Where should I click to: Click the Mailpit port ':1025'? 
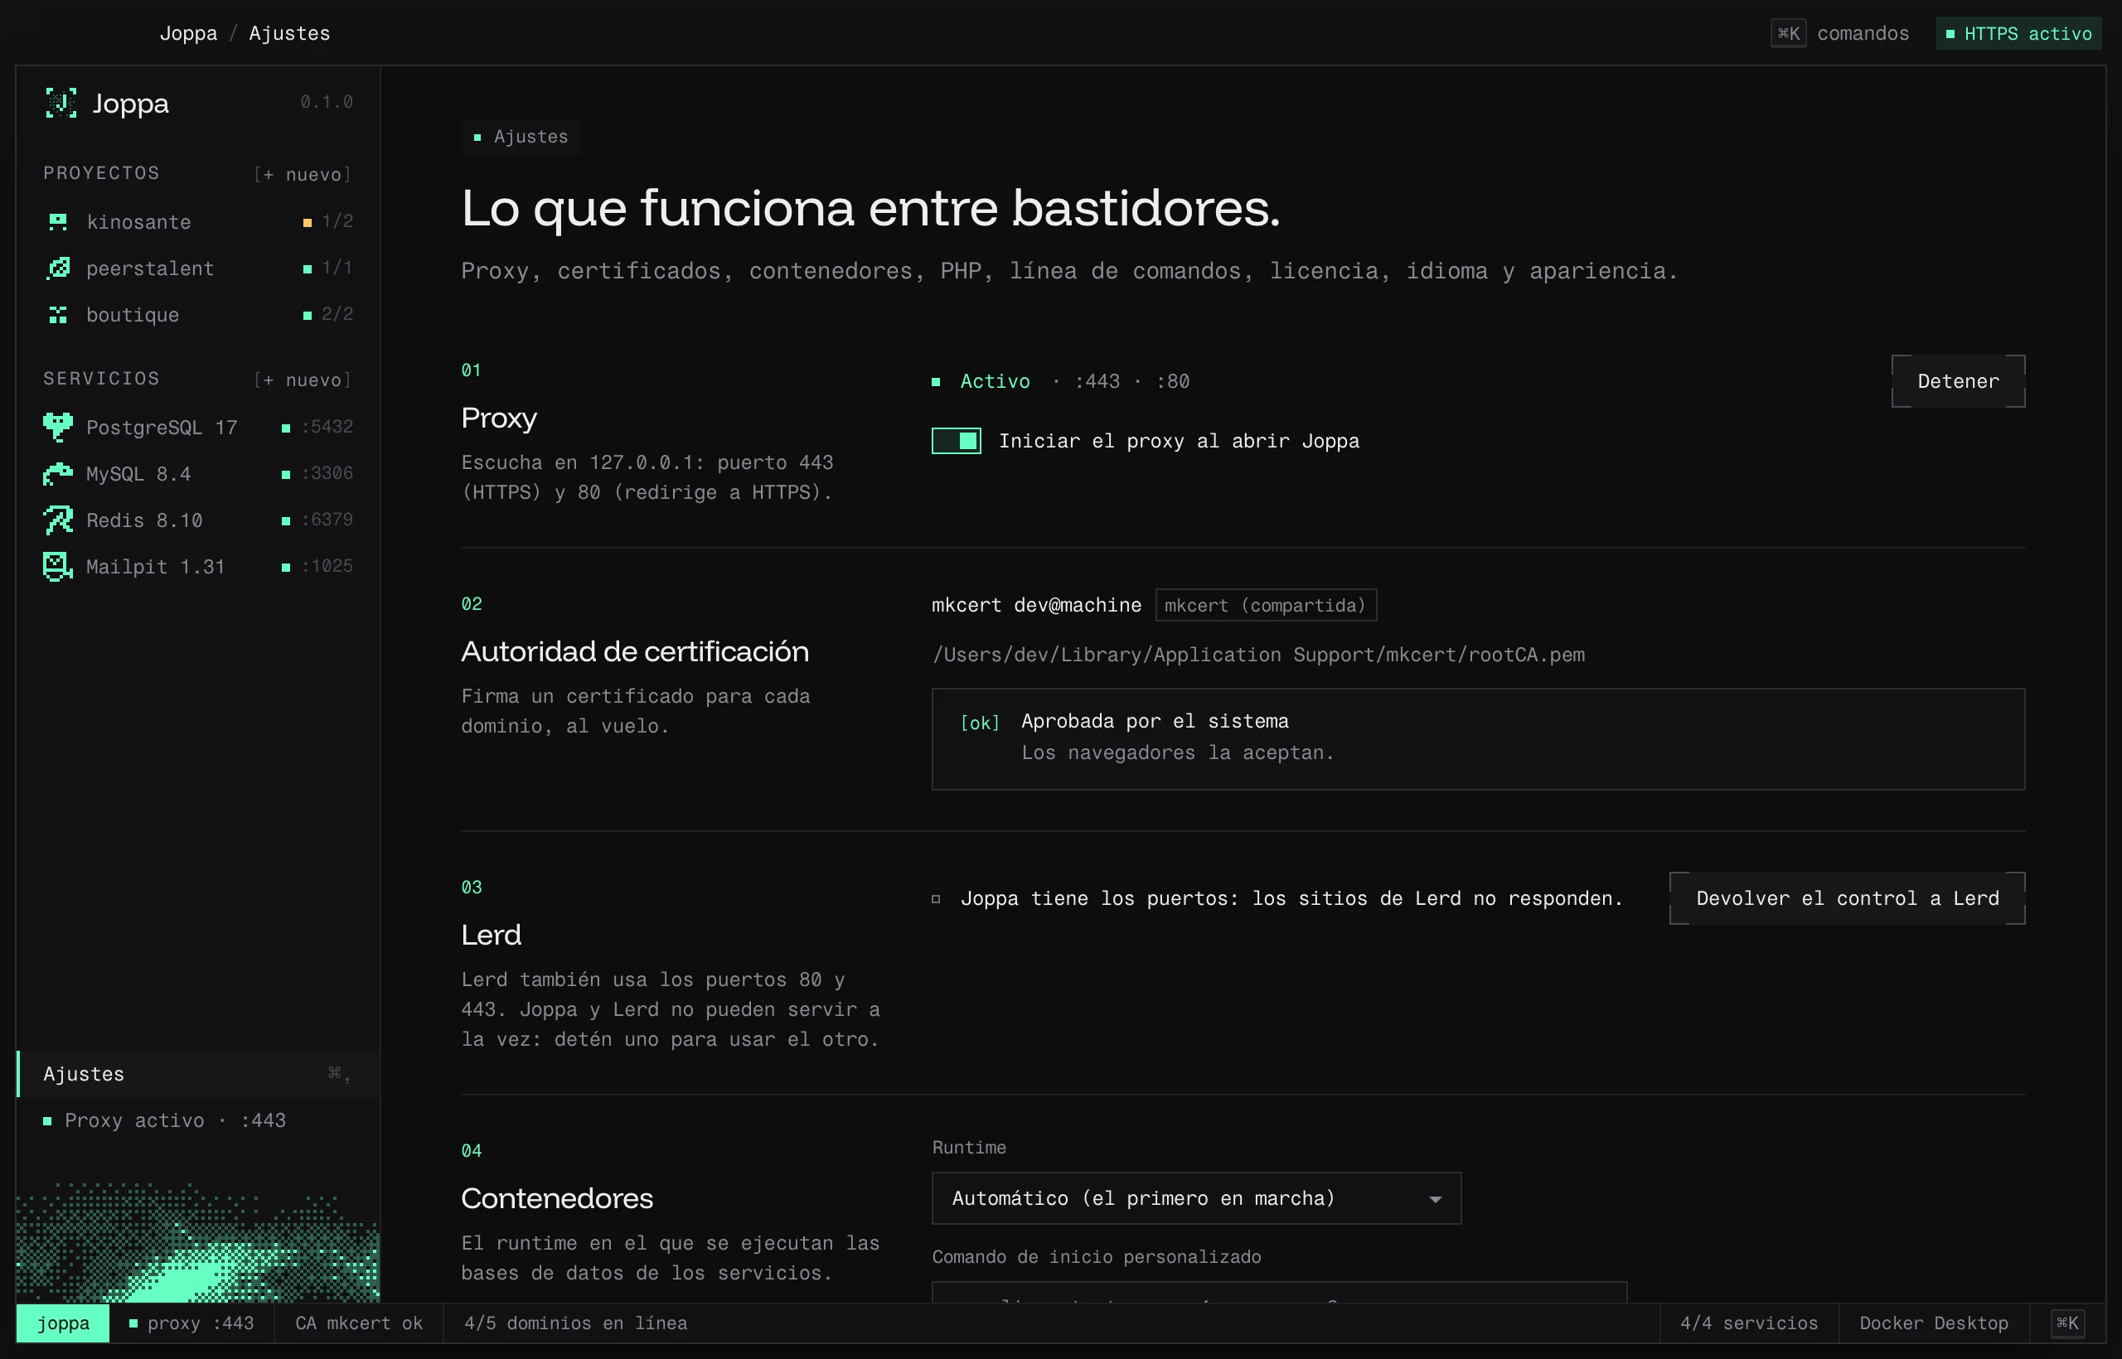click(327, 567)
